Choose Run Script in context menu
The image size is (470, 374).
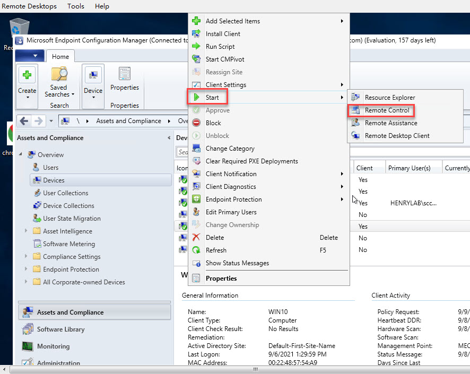point(220,47)
